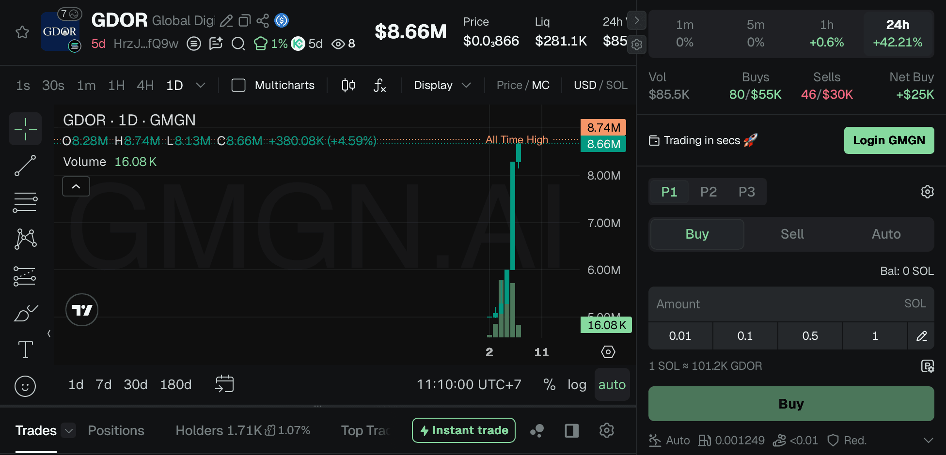Select the forecasting and measurement tool
The width and height of the screenshot is (946, 455).
(x=25, y=276)
